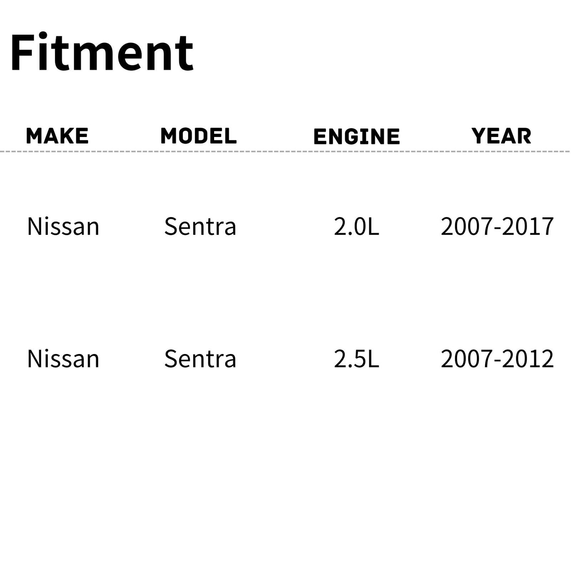
Task: Choose the engine size listed for 2007-2017
Action: 356,226
